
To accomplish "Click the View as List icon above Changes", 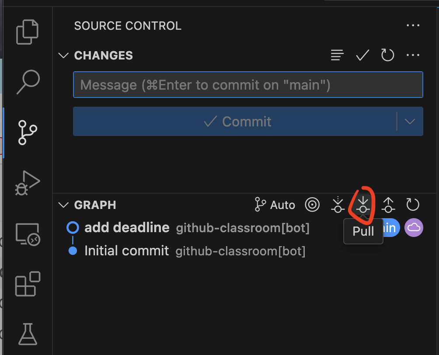I will (337, 55).
